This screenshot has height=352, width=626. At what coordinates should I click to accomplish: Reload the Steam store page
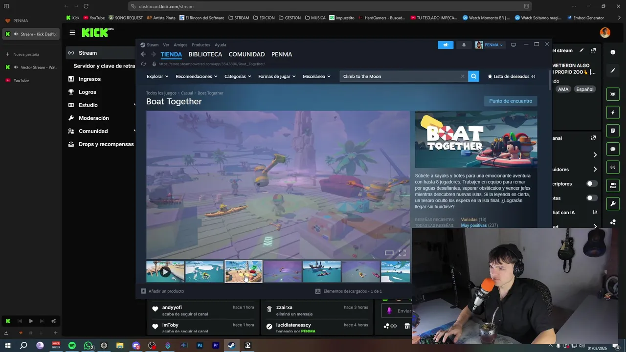click(143, 64)
